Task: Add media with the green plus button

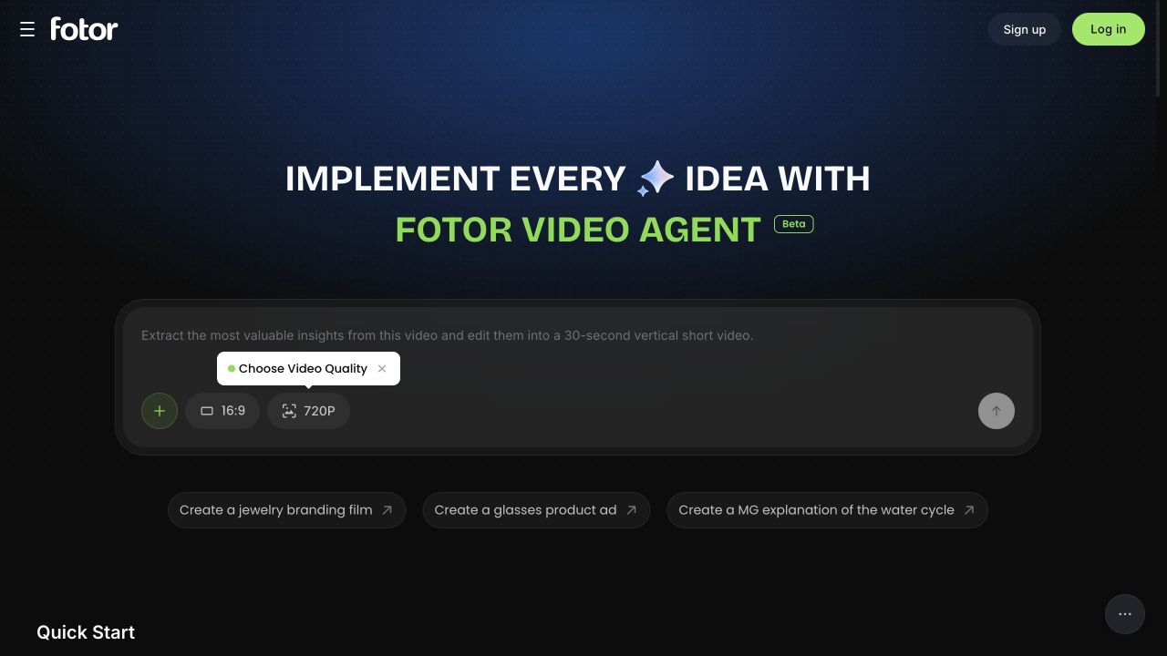Action: (160, 411)
